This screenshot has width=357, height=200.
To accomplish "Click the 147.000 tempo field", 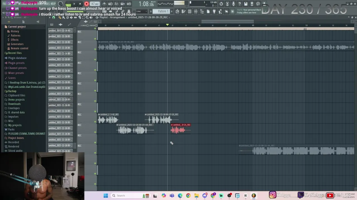I will (95, 4).
